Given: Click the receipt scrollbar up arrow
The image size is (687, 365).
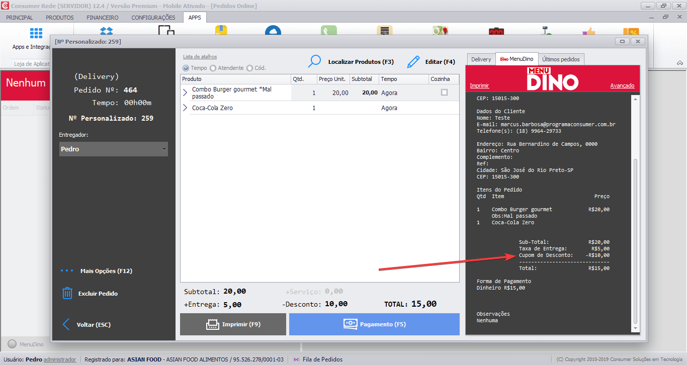Looking at the screenshot, I should pyautogui.click(x=636, y=100).
